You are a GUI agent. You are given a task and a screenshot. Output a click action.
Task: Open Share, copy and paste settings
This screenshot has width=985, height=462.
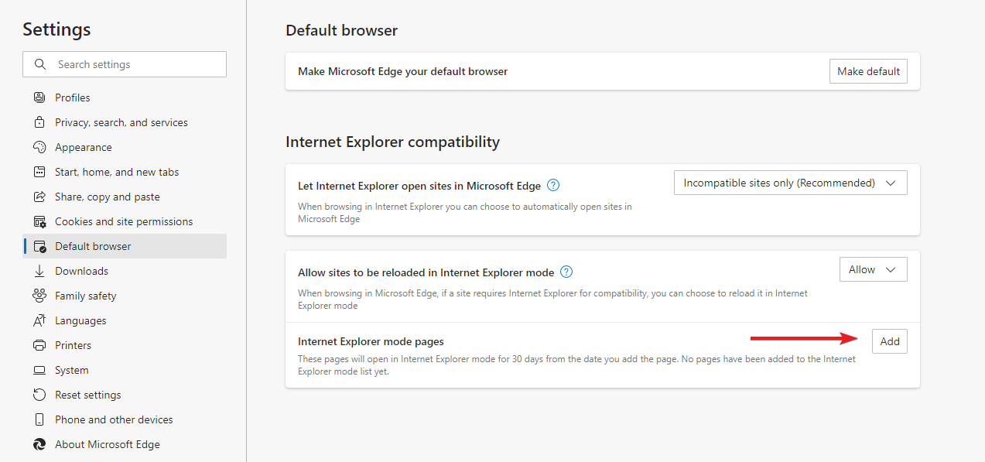point(125,197)
